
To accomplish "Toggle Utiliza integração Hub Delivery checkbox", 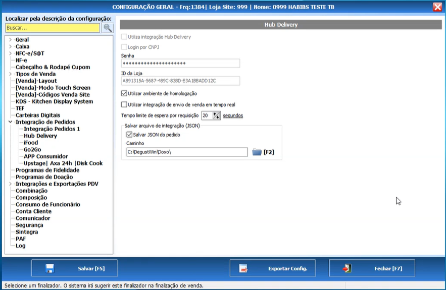I will [124, 37].
